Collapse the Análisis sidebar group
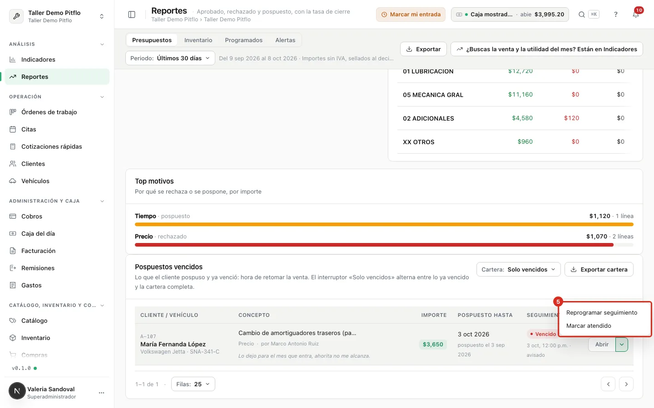The height and width of the screenshot is (408, 654). (102, 44)
